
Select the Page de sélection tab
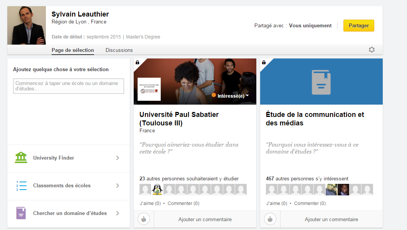[72, 50]
